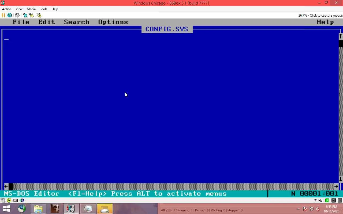Pause the emulated machine with the toolbar pause icon
This screenshot has height=214, width=343.
click(3, 15)
